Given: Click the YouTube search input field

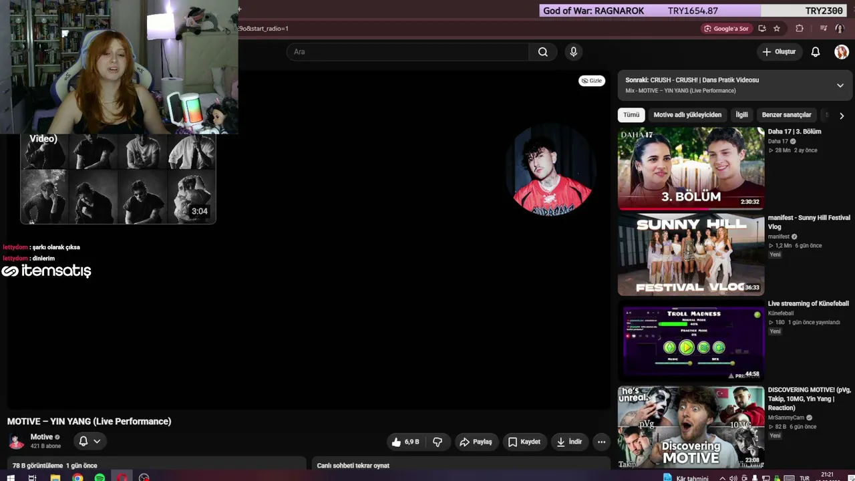Looking at the screenshot, I should (x=407, y=52).
